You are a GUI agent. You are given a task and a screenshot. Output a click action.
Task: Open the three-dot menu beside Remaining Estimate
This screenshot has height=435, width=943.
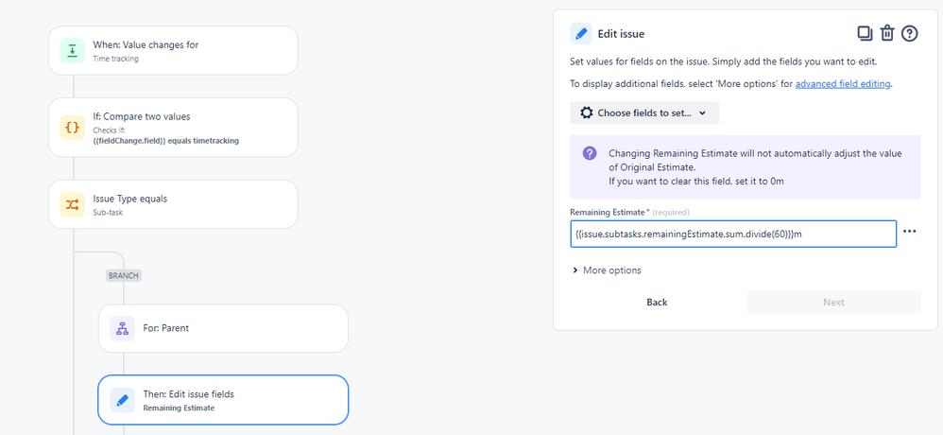pos(910,231)
